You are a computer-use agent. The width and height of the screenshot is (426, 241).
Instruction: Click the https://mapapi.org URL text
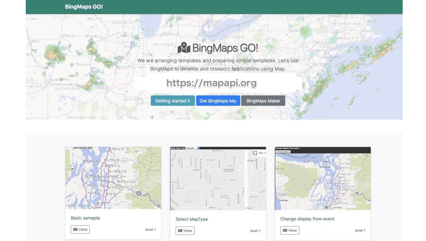[x=211, y=83]
